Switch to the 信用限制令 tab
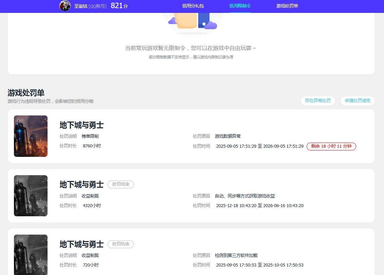Image resolution: width=384 pixels, height=275 pixels. click(x=240, y=6)
